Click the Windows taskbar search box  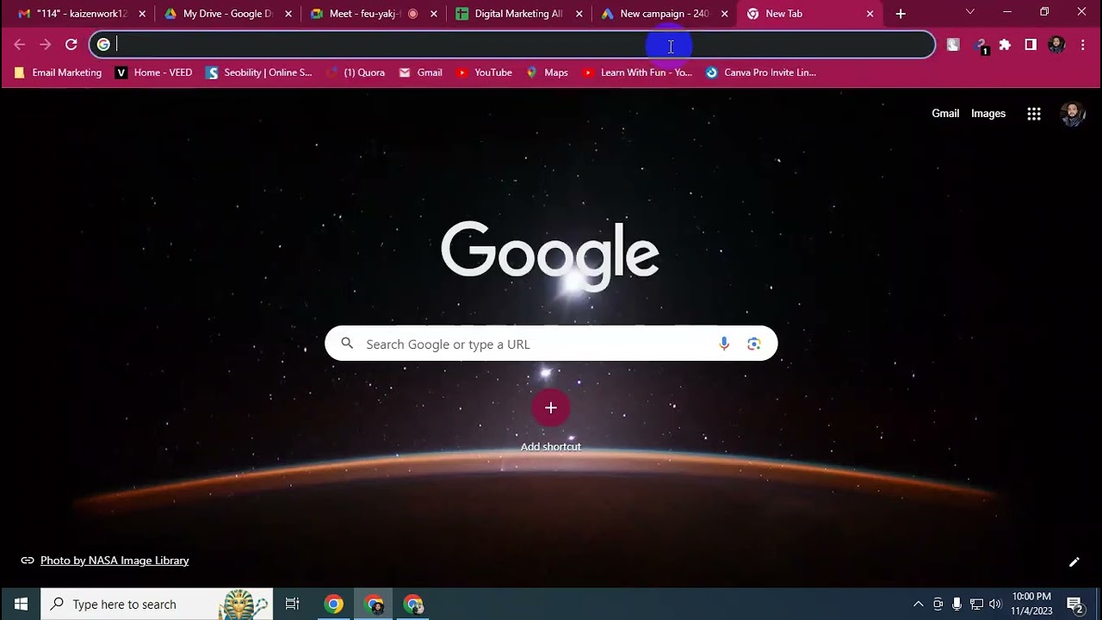click(157, 604)
